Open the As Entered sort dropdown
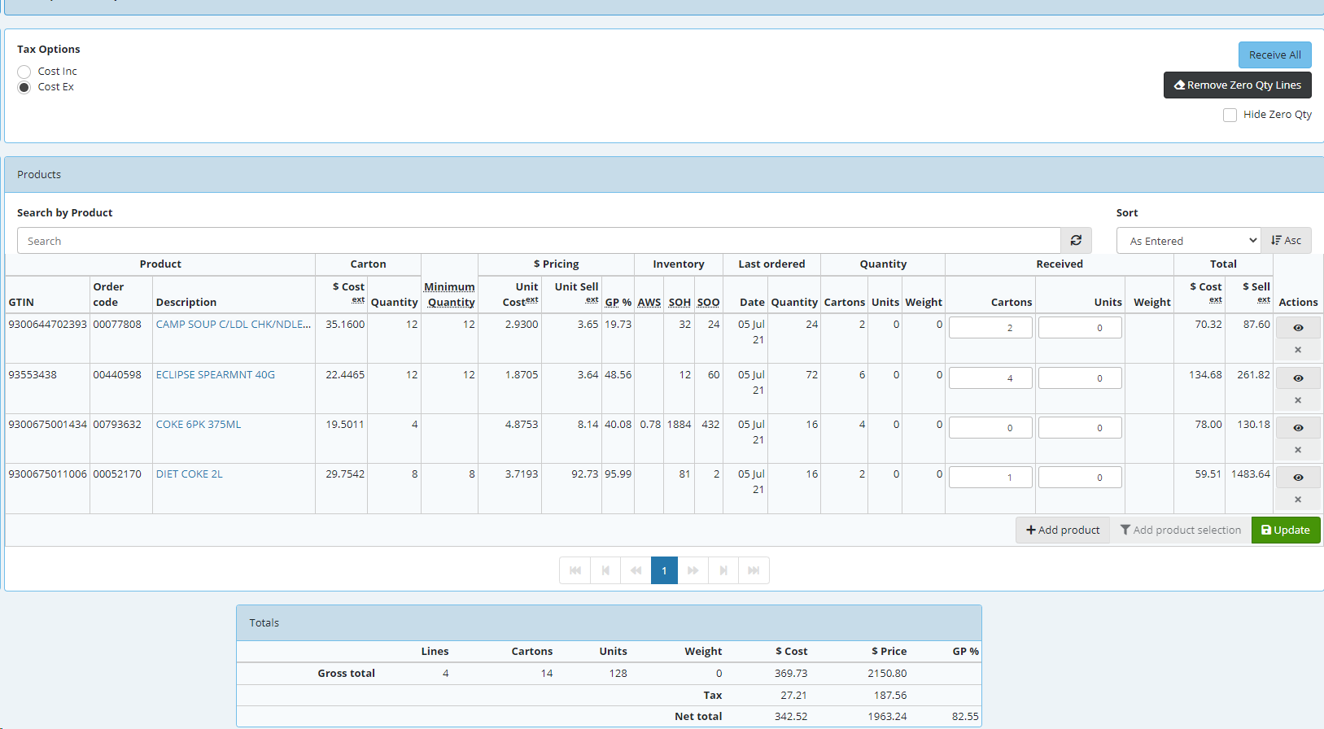 (x=1189, y=241)
